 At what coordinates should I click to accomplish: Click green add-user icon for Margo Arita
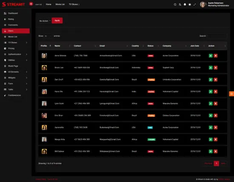(211, 139)
